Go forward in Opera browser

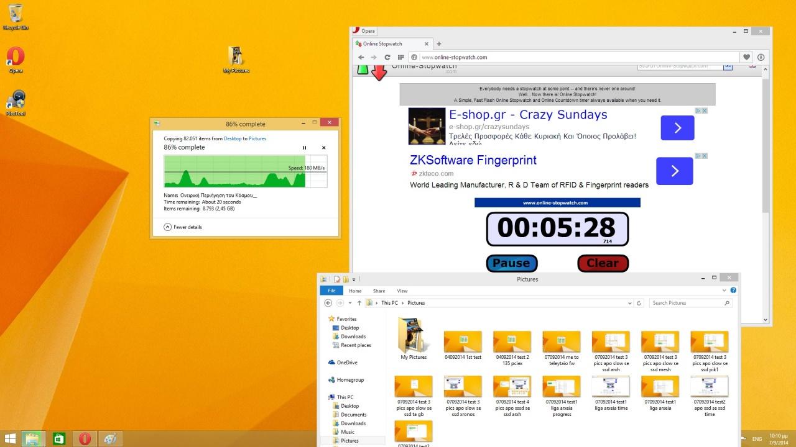(374, 57)
